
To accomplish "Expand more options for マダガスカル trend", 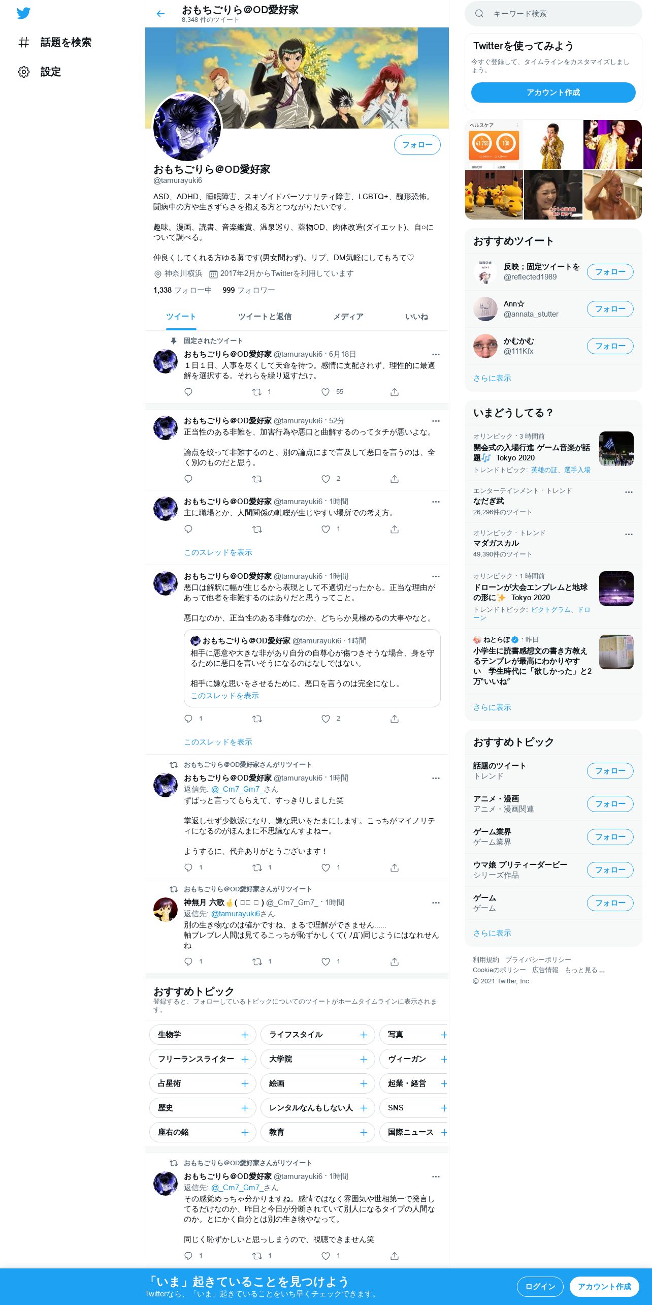I will coord(629,534).
